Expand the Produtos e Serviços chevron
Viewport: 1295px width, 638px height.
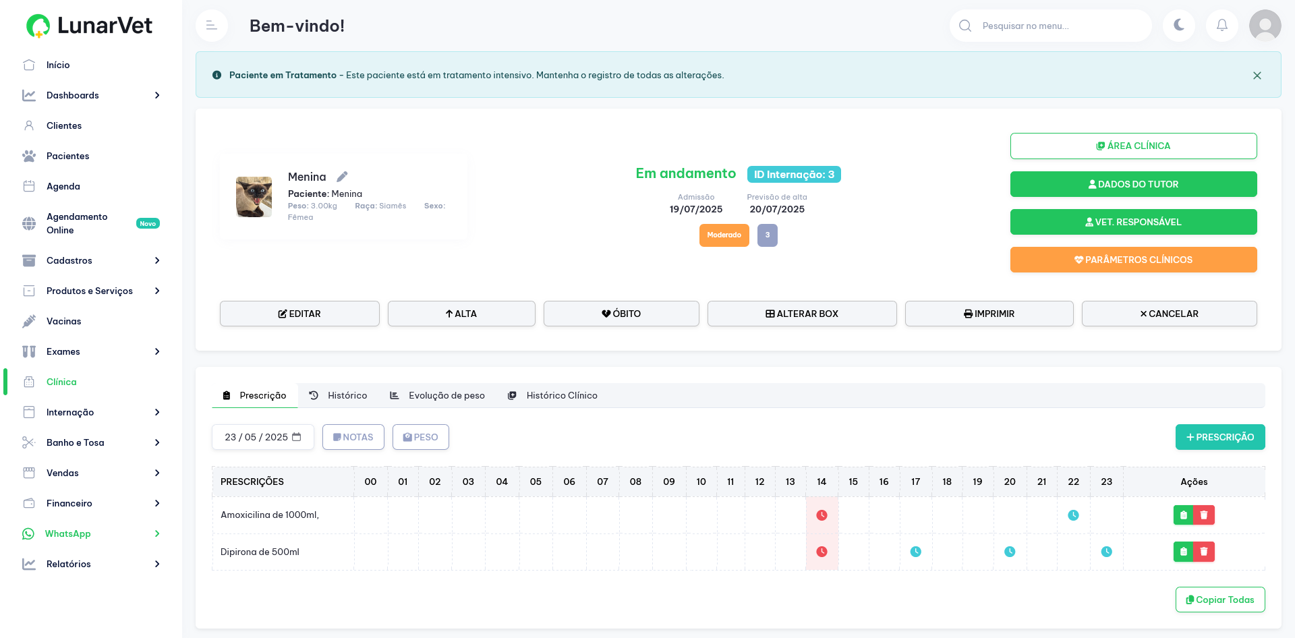click(157, 291)
